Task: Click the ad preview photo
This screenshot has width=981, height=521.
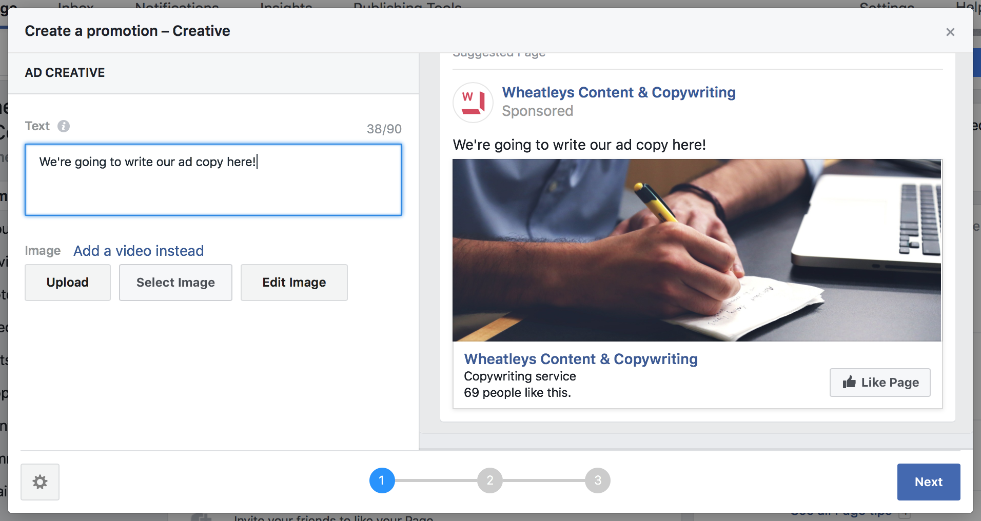Action: pyautogui.click(x=697, y=250)
